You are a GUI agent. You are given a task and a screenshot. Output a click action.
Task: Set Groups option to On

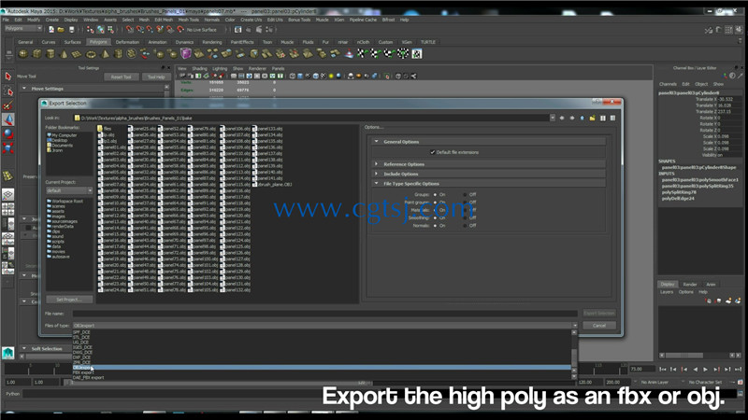[435, 195]
